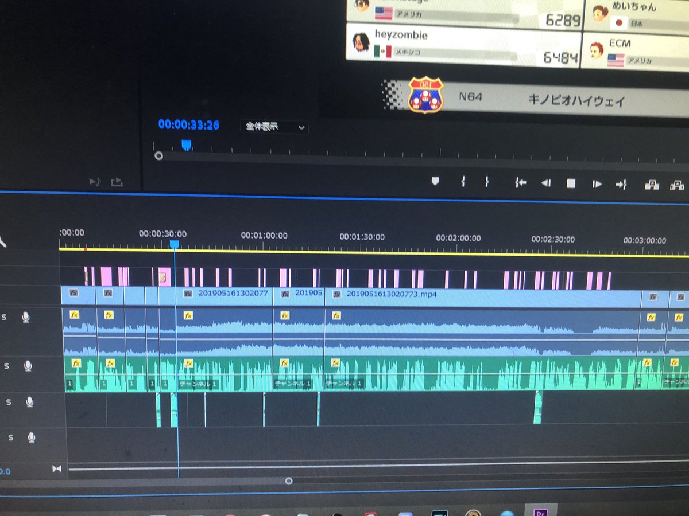
Task: Open the 全体表示 zoom level dropdown
Action: click(x=274, y=127)
